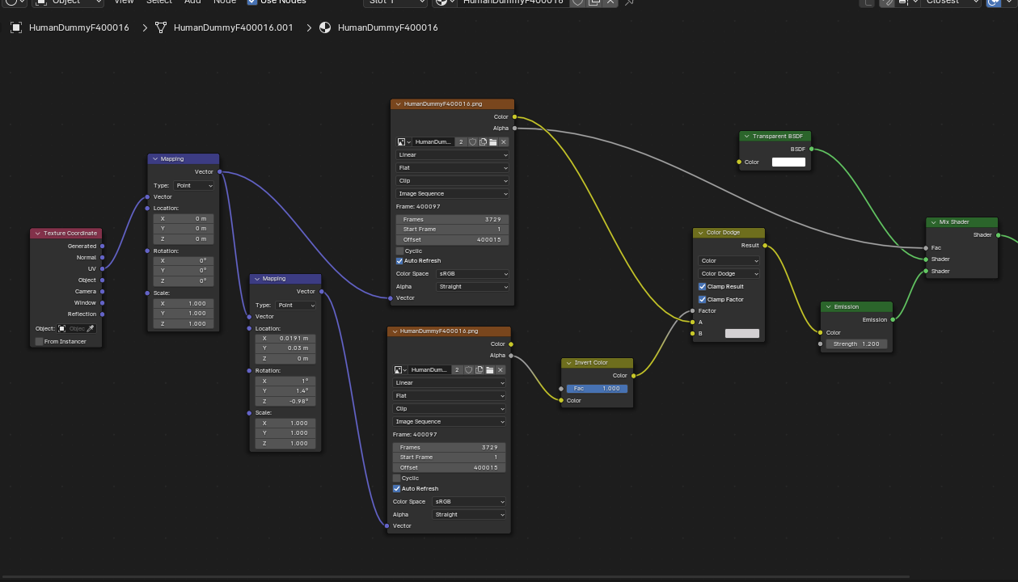Disable Auto Refresh in image node feeding Color Dodge A
Screen dimensions: 1018x582
[x=399, y=261]
